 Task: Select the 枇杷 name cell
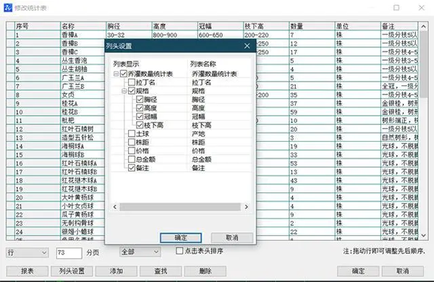tap(83, 121)
